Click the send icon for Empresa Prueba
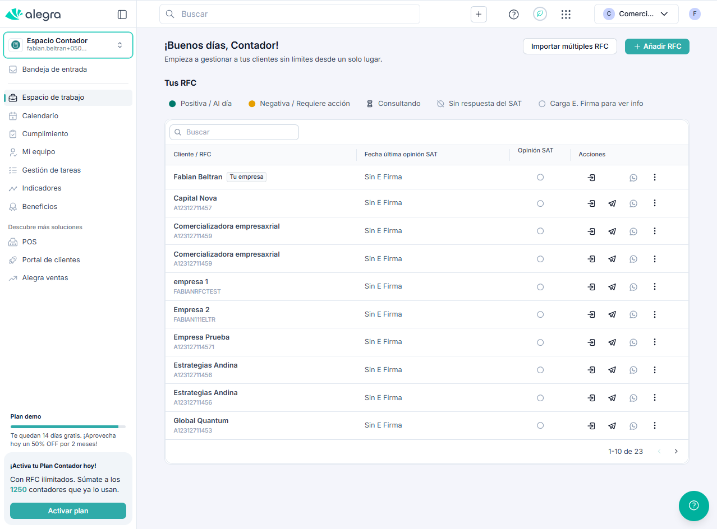The width and height of the screenshot is (717, 529). click(612, 342)
